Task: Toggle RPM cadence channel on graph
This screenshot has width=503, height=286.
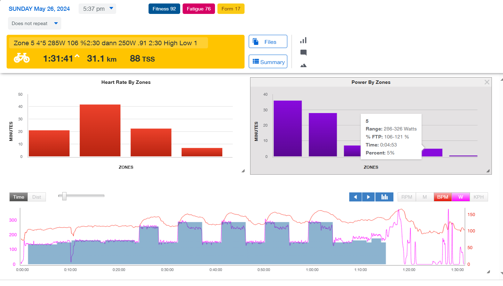Action: pyautogui.click(x=407, y=197)
